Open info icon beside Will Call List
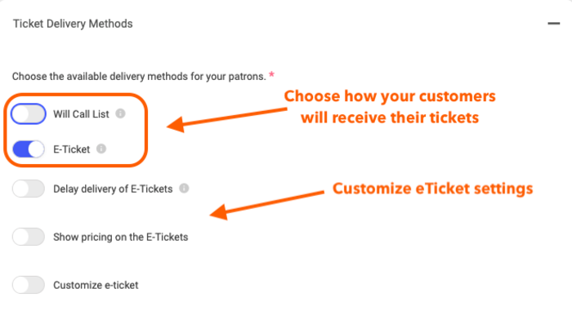The width and height of the screenshot is (572, 311). tap(120, 113)
